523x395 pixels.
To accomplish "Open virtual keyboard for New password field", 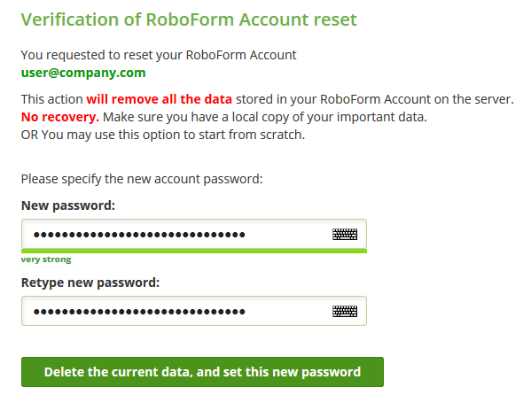I will click(x=345, y=235).
